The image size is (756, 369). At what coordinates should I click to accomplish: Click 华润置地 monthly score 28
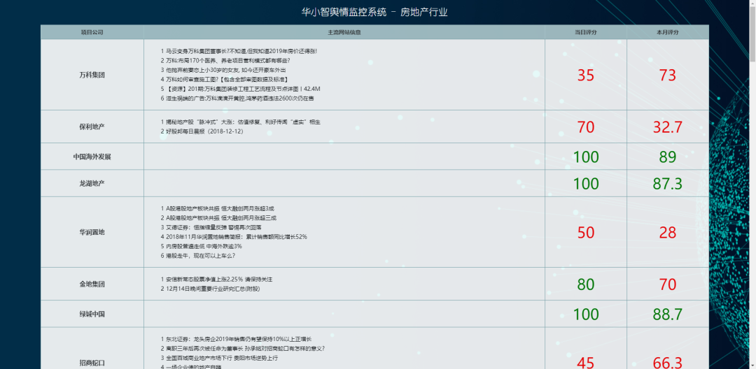click(668, 233)
